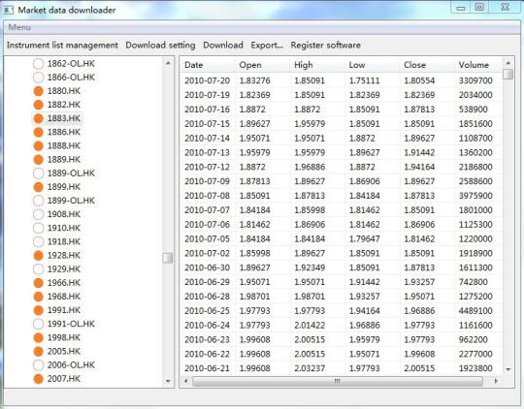Select the 2010-07-20 date cell
Screen dimensions: 524x409
pyautogui.click(x=208, y=80)
